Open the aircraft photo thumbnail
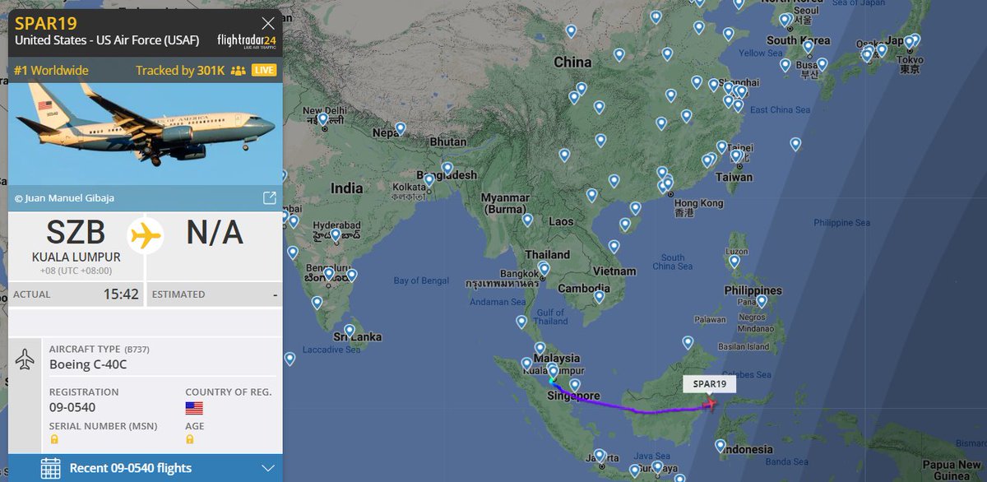This screenshot has height=482, width=987. [146, 133]
